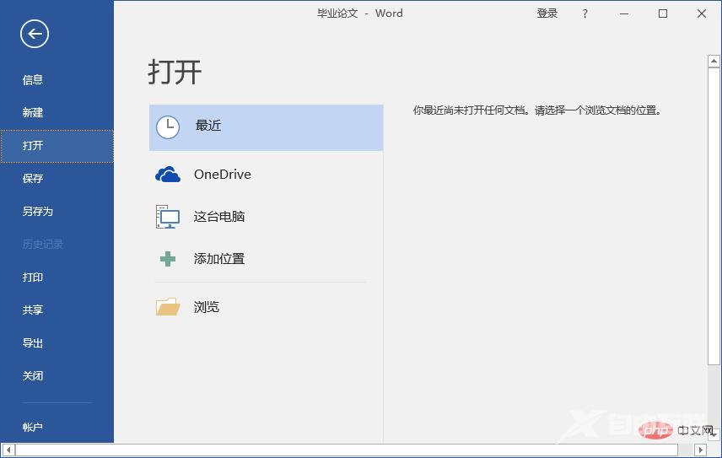Click the This PC computer icon
The width and height of the screenshot is (722, 458).
168,217
